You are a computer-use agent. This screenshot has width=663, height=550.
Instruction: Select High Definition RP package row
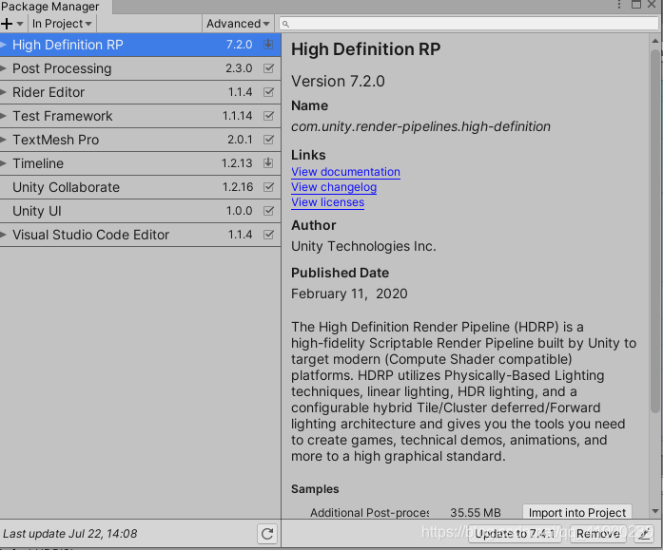click(140, 45)
